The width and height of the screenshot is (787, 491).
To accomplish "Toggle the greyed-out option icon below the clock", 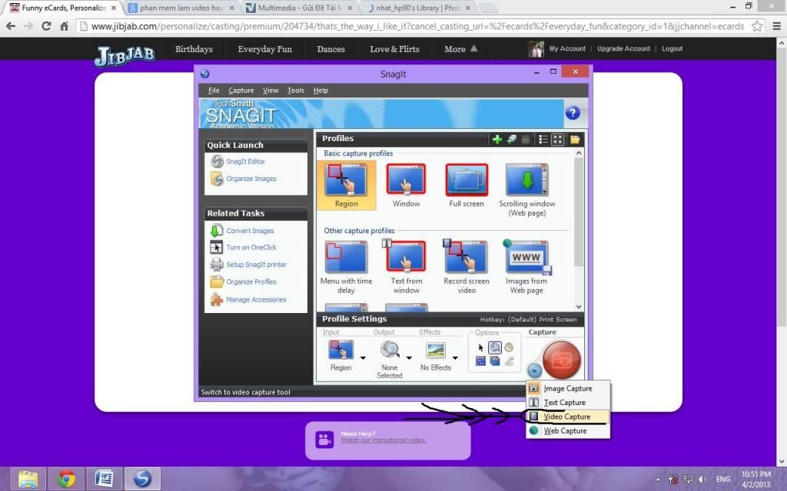I will pyautogui.click(x=509, y=361).
